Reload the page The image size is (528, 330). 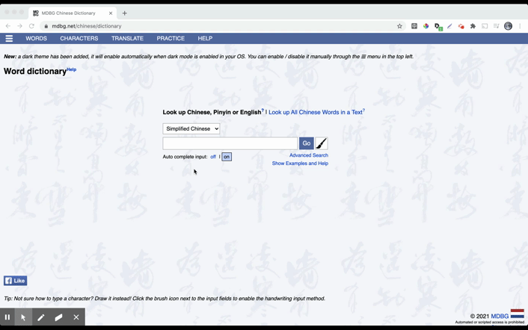click(31, 26)
